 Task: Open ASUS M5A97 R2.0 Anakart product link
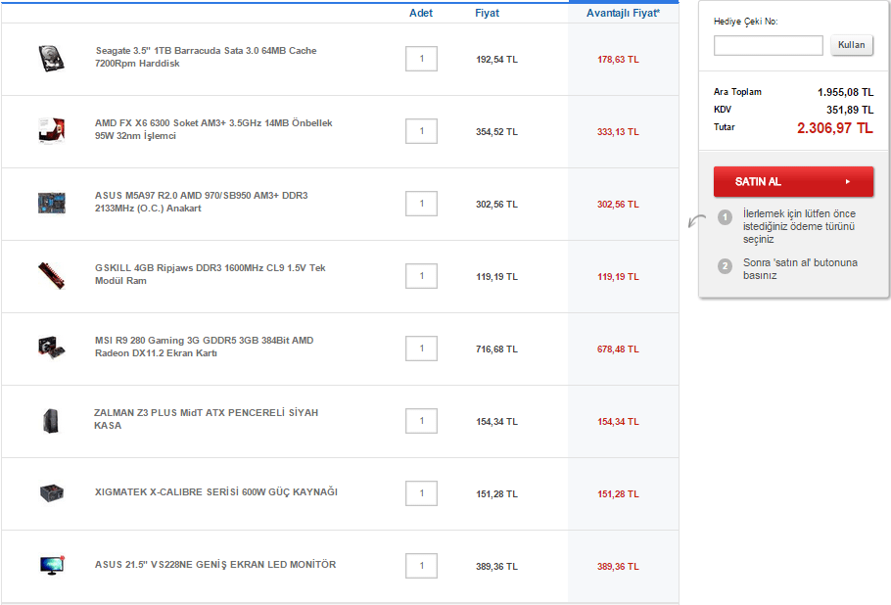pos(201,202)
